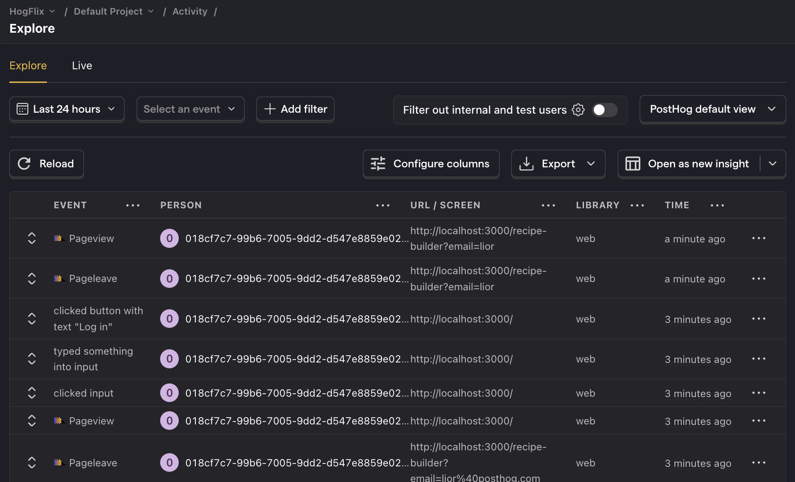Open more actions for typed something into input
Viewport: 795px width, 482px height.
(x=759, y=359)
